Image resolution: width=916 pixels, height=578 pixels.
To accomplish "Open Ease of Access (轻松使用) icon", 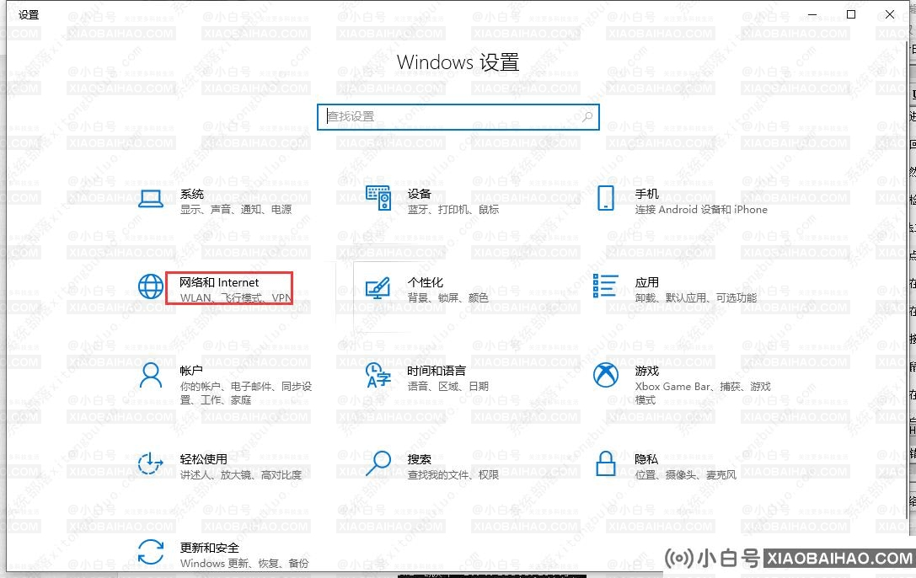I will tap(150, 463).
